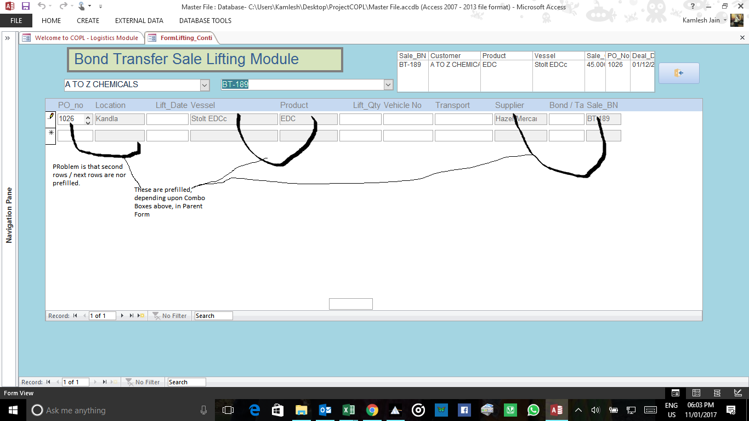Increase PO_no using the spinner arrows
The height and width of the screenshot is (421, 749).
[x=87, y=116]
